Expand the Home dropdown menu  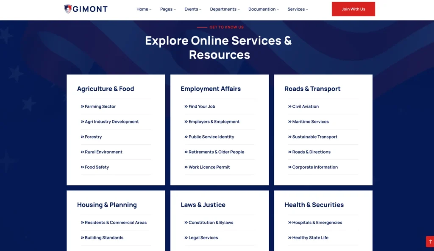tap(144, 9)
